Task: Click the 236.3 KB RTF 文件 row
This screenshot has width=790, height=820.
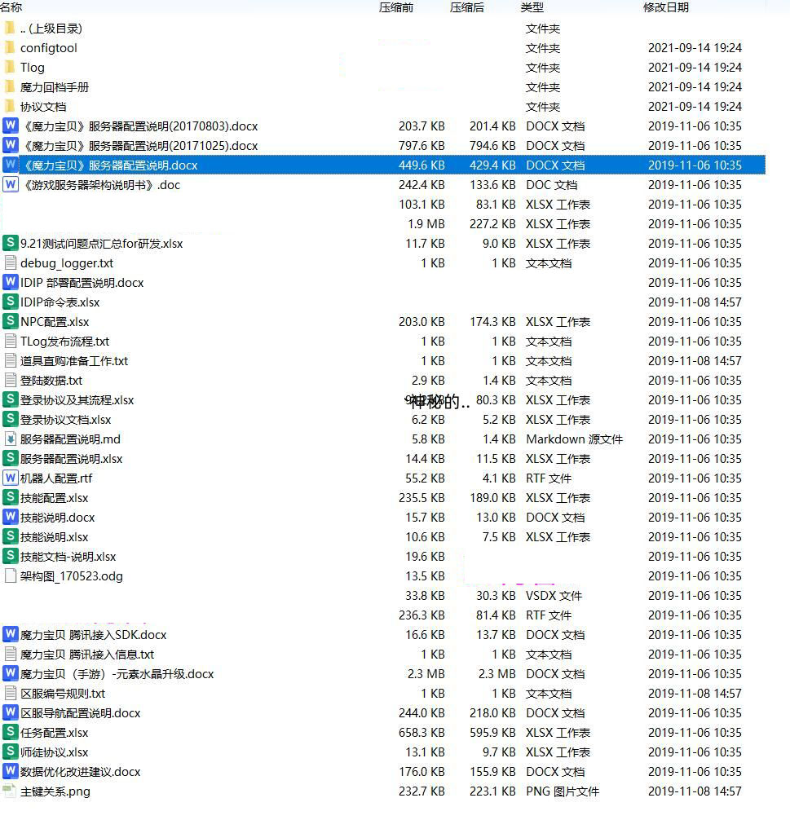Action: coord(383,615)
